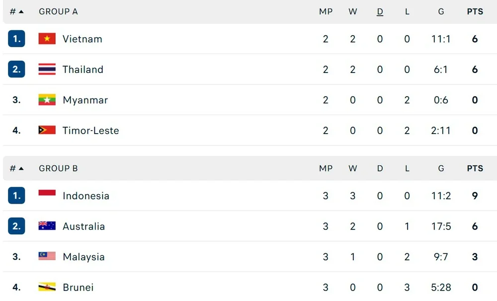Screen dimensions: 497x301
Task: Expand sorting on the MP column in Group B
Action: coord(326,168)
